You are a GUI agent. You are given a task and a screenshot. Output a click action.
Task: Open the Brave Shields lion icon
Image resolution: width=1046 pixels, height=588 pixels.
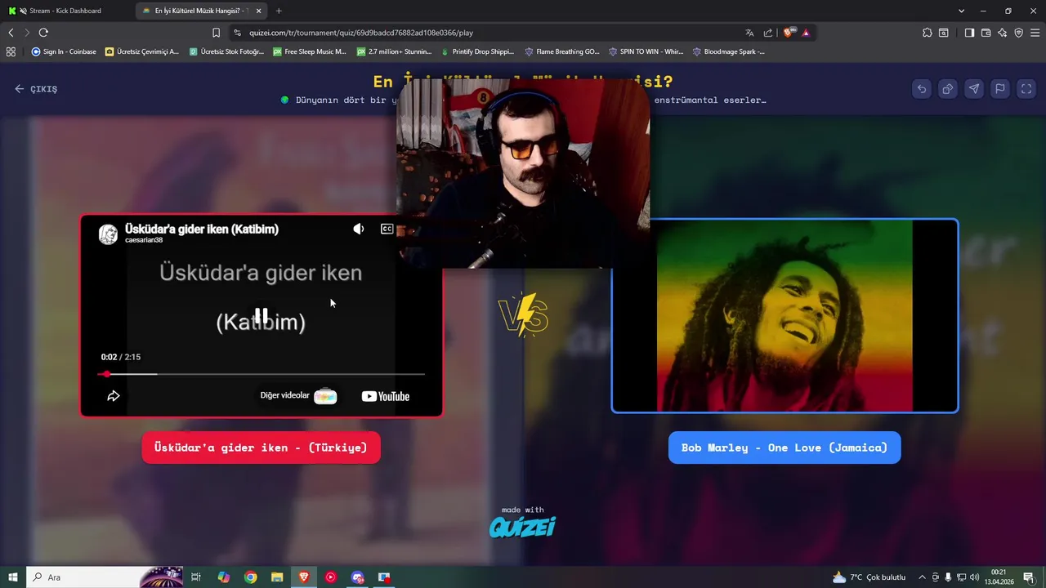(788, 33)
